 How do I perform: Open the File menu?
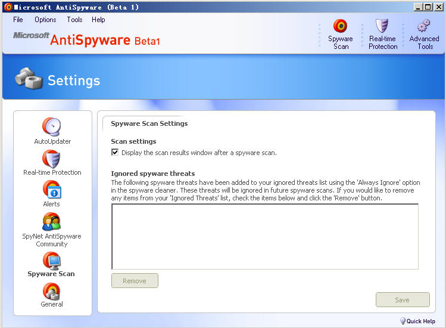click(x=18, y=20)
